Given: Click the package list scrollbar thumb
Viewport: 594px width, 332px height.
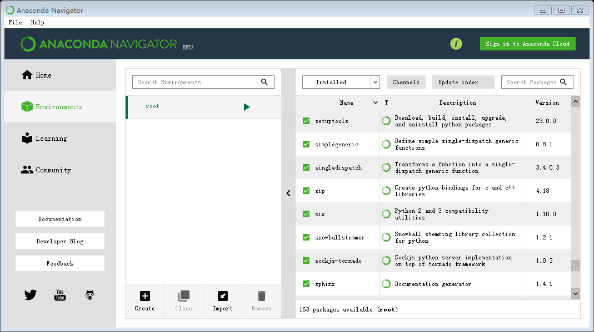Looking at the screenshot, I should (576, 265).
